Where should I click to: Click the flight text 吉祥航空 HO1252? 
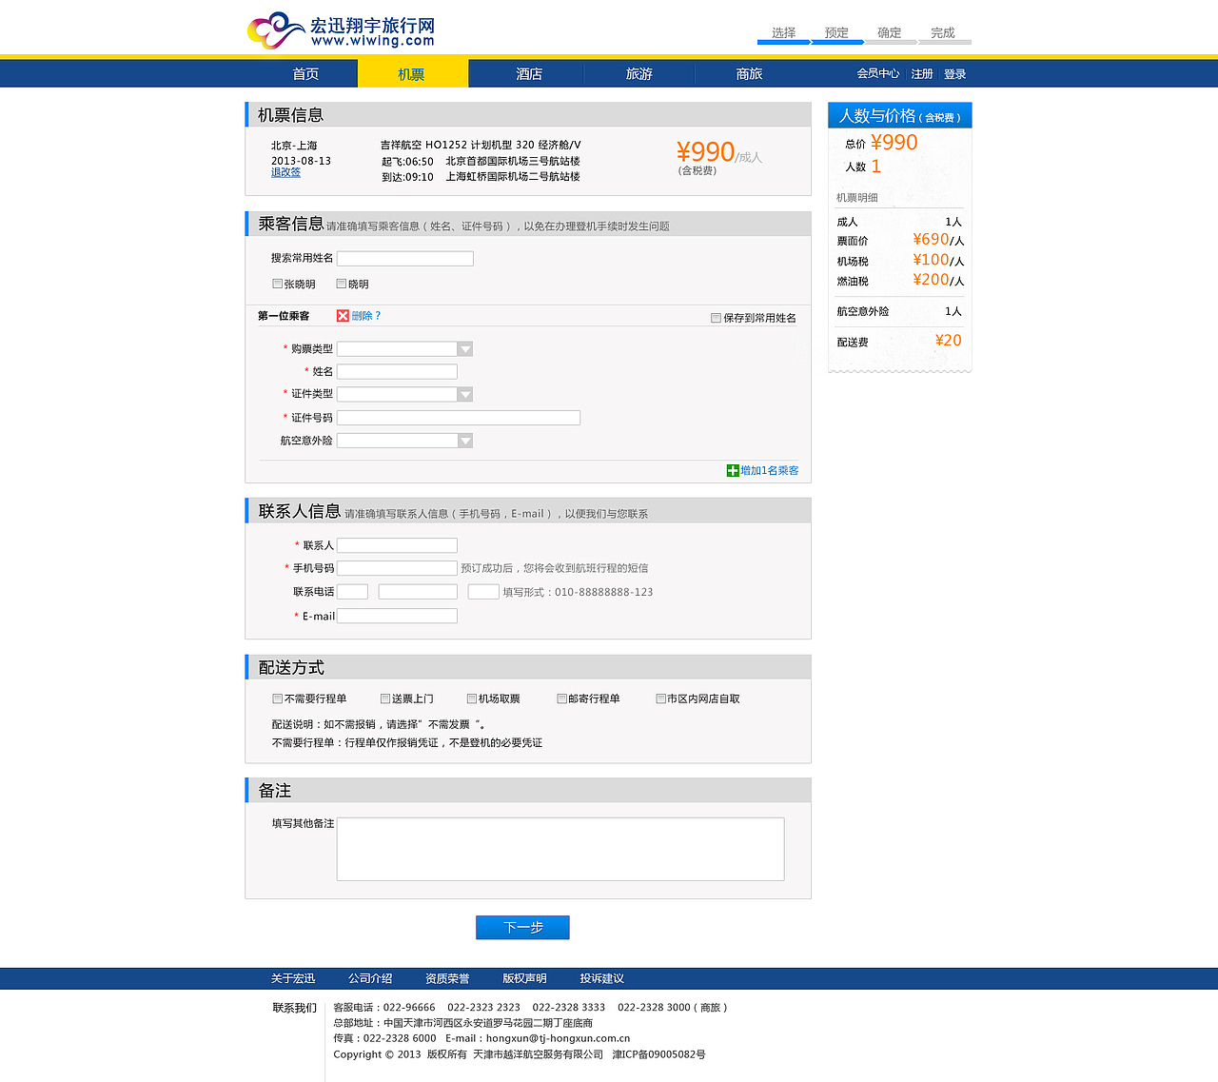click(x=423, y=145)
